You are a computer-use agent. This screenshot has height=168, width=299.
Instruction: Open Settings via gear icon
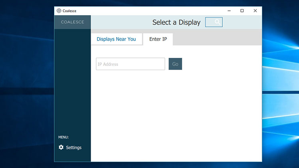coord(61,147)
